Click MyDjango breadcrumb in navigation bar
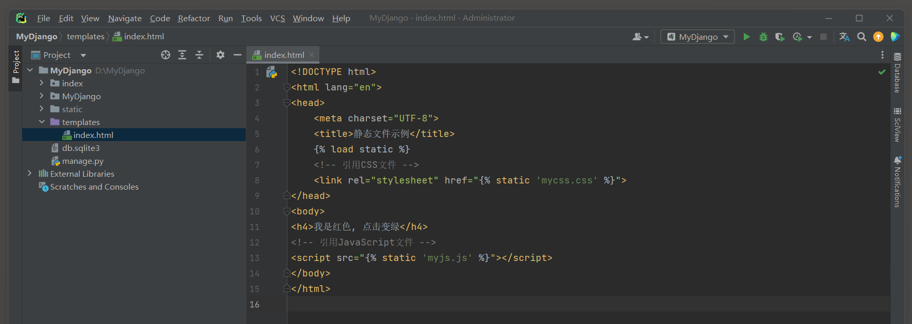 point(37,37)
